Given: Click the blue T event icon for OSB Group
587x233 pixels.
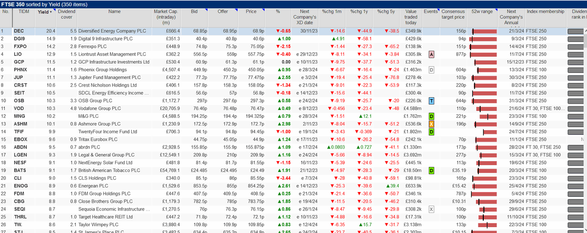Looking at the screenshot, I should pyautogui.click(x=431, y=100).
